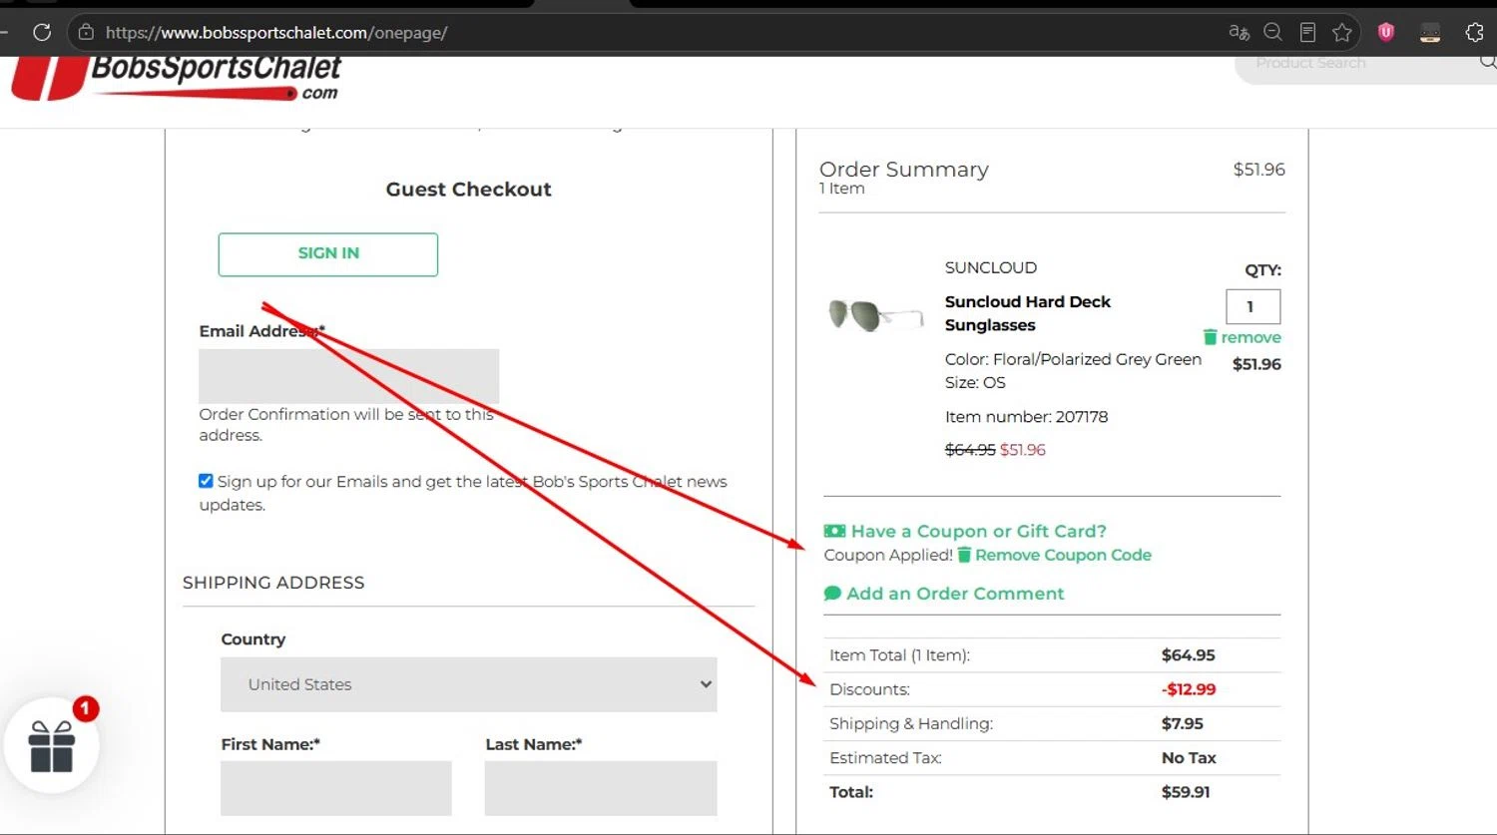Uncheck the email sign-up checkbox
The height and width of the screenshot is (835, 1497).
(x=206, y=481)
